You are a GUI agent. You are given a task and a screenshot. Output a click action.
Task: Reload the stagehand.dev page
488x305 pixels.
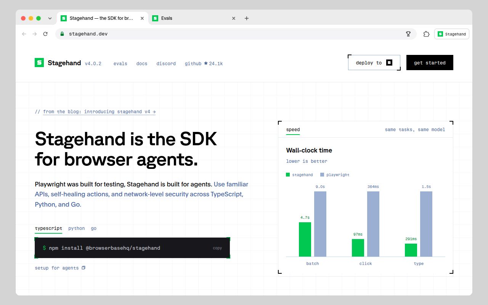tap(45, 34)
